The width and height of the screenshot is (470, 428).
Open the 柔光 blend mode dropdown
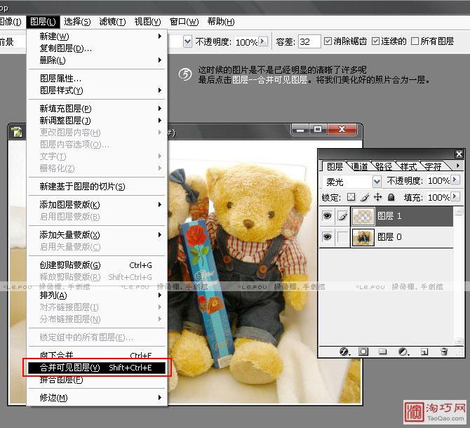[377, 181]
